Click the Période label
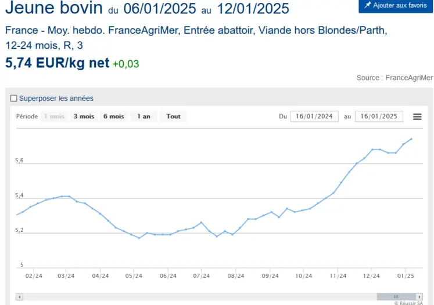This screenshot has height=305, width=434. [27, 117]
